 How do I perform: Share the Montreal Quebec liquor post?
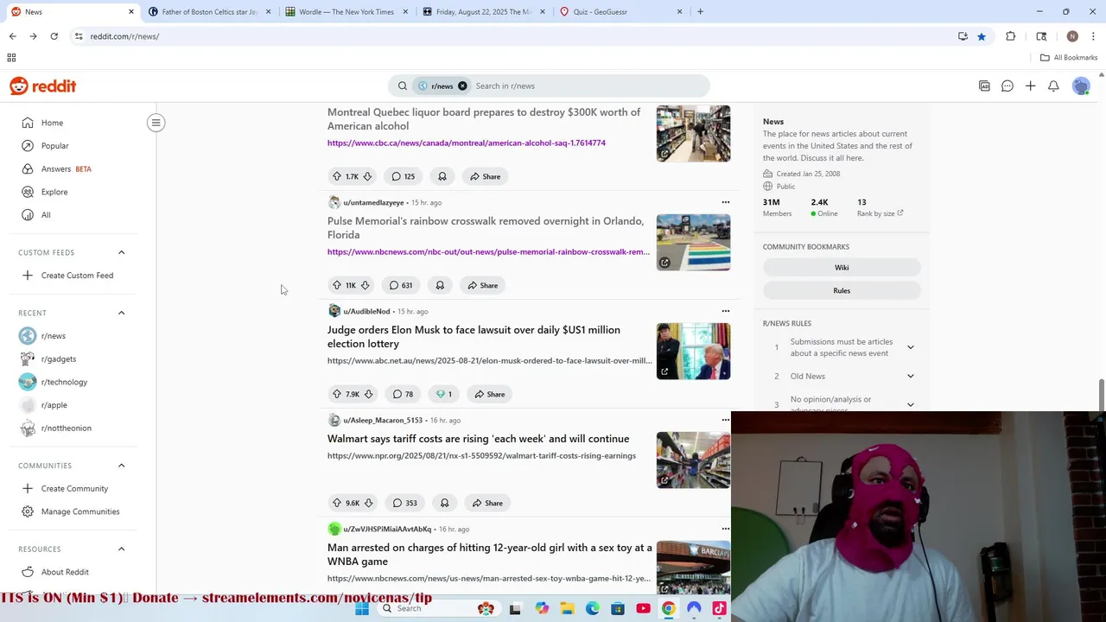(485, 176)
